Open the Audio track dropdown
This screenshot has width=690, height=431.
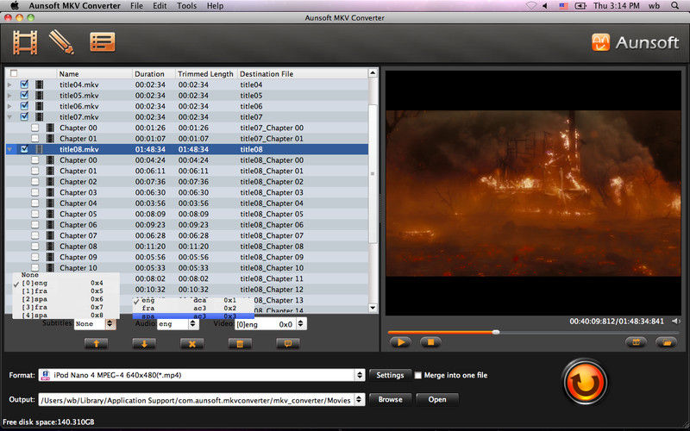click(179, 324)
